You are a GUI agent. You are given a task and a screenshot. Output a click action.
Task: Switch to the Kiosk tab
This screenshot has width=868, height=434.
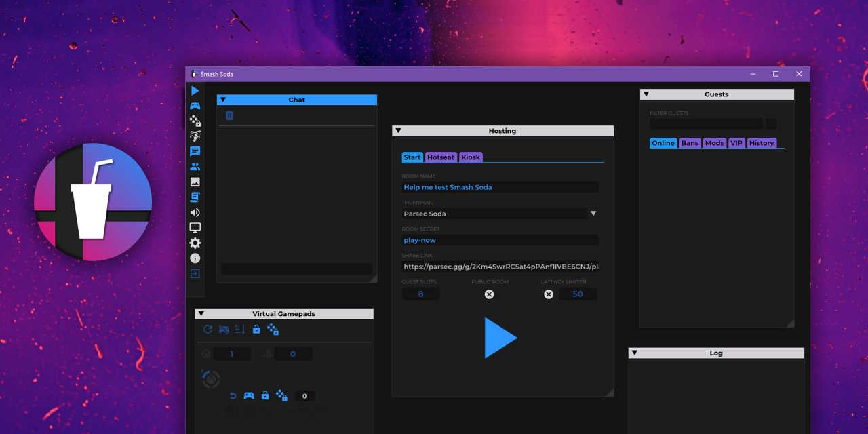[471, 157]
